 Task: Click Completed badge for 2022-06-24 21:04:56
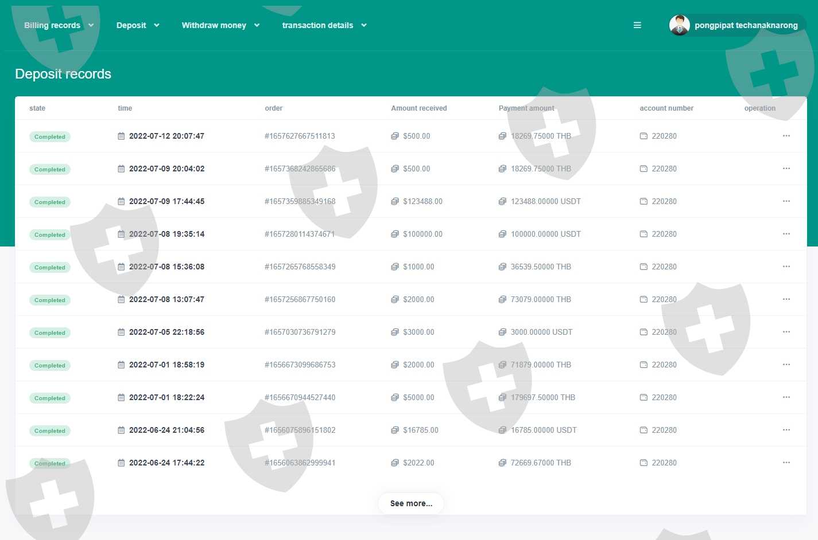point(50,431)
